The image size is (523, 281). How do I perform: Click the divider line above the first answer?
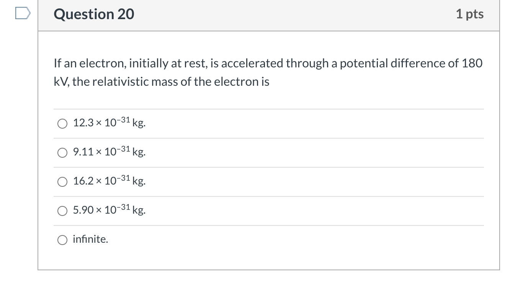click(268, 109)
